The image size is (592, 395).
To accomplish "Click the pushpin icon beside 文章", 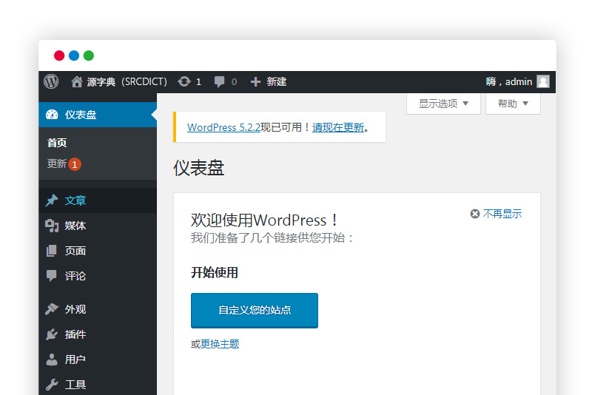I will point(52,200).
